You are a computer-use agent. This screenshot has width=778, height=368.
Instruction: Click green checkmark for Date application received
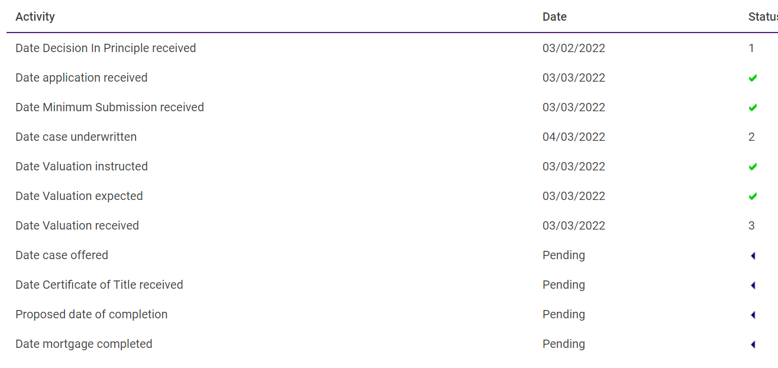[x=753, y=78]
